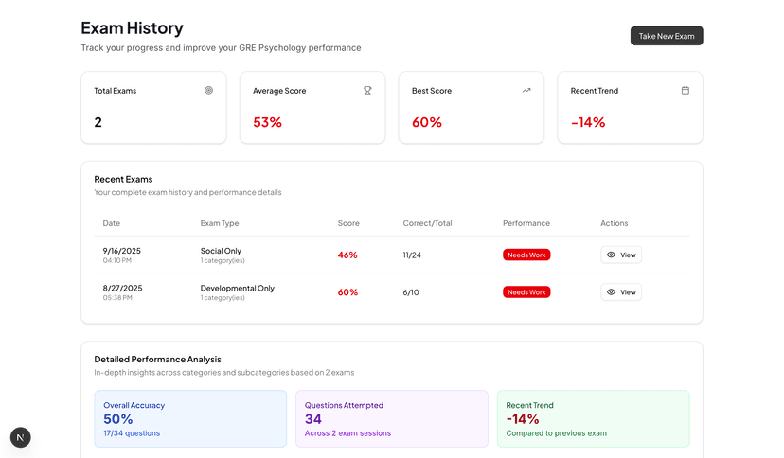This screenshot has width=784, height=458.
Task: Click the trophy icon in Average Score card
Action: (x=367, y=91)
